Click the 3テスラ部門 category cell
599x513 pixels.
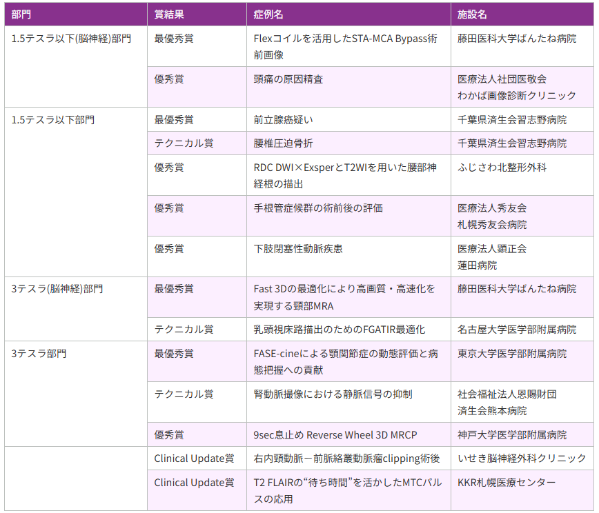point(39,354)
